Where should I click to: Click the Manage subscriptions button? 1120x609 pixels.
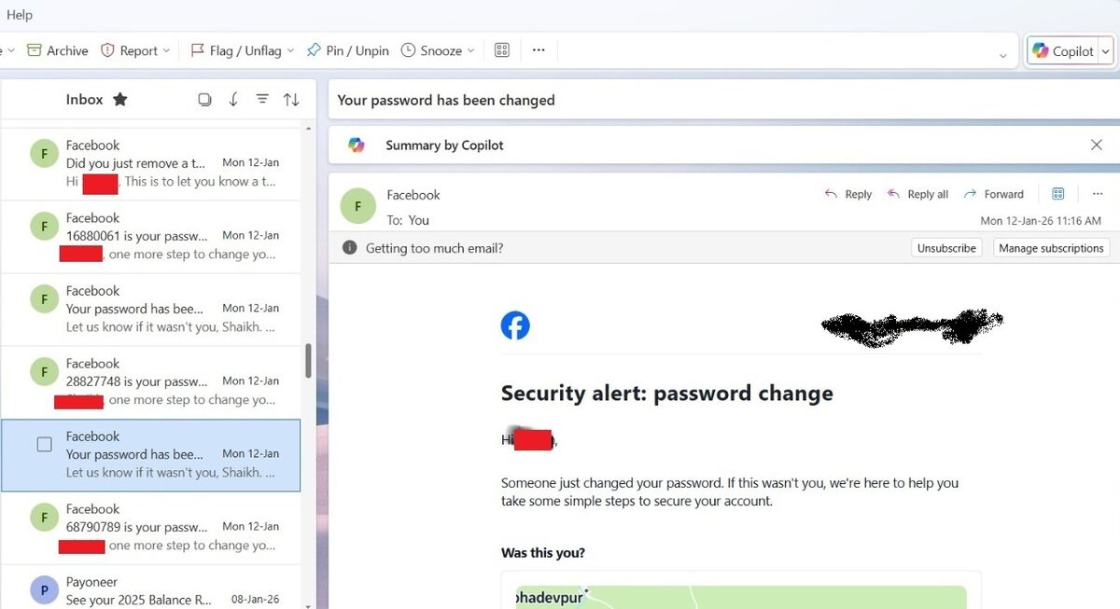pyautogui.click(x=1051, y=248)
